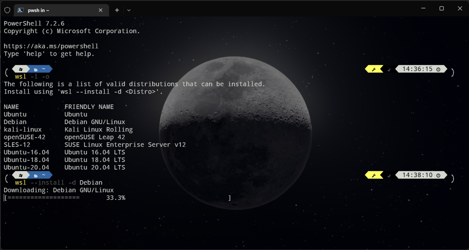
Task: Click the 'wsl --install -d <Distro>' line
Action: [83, 92]
